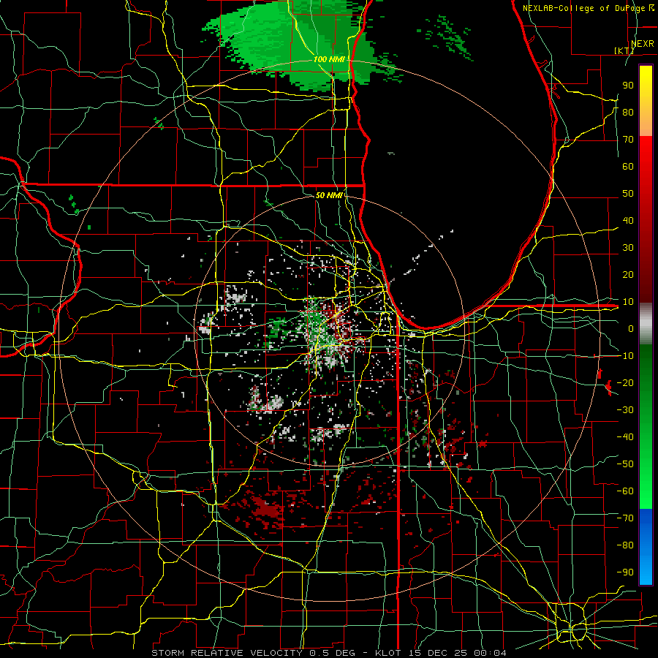Click the "-60" value on the velocity scale

[625, 491]
